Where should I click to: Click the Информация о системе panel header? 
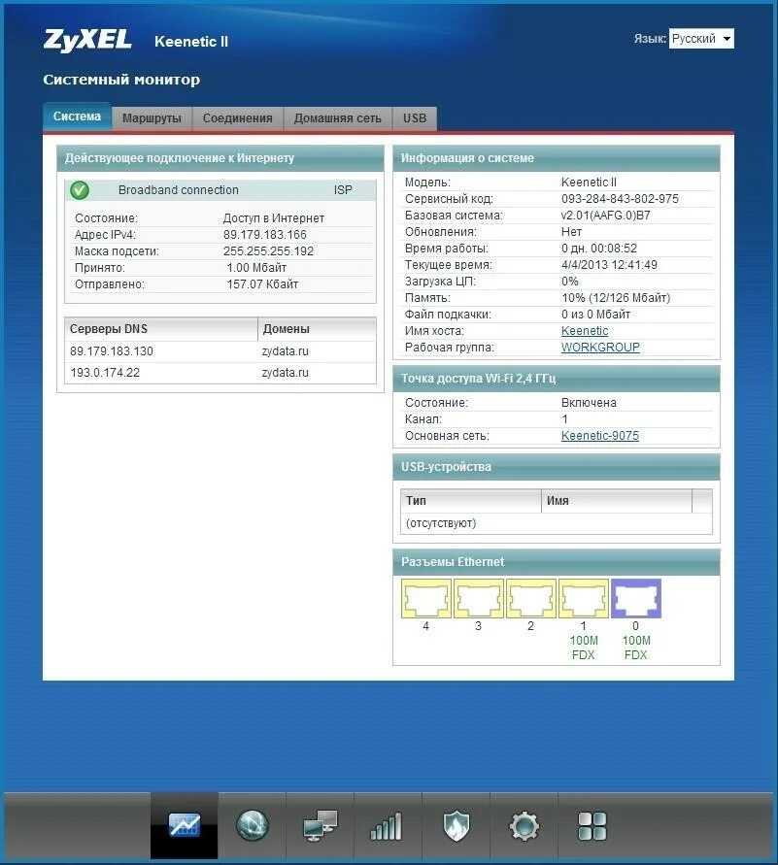(x=557, y=158)
